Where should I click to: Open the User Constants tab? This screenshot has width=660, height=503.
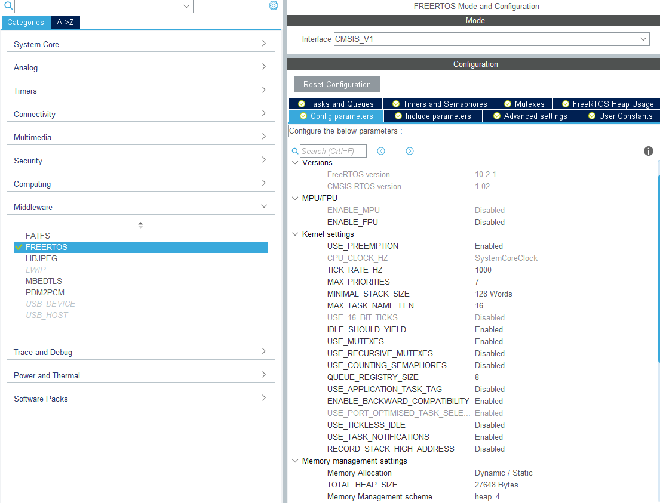pyautogui.click(x=619, y=116)
